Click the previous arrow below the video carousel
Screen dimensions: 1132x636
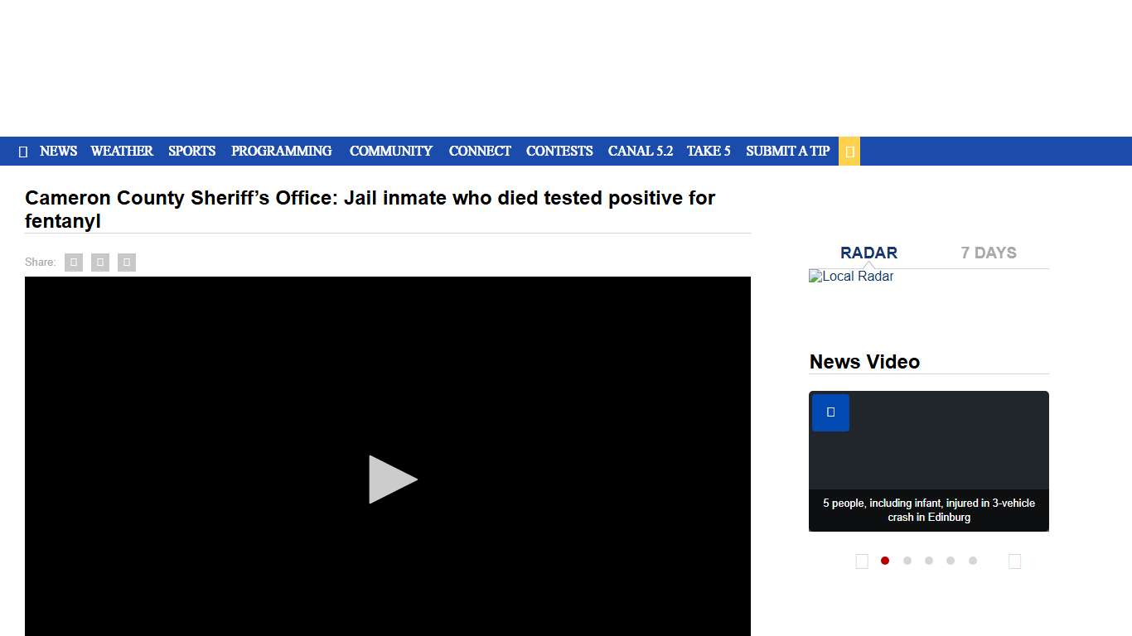click(862, 561)
